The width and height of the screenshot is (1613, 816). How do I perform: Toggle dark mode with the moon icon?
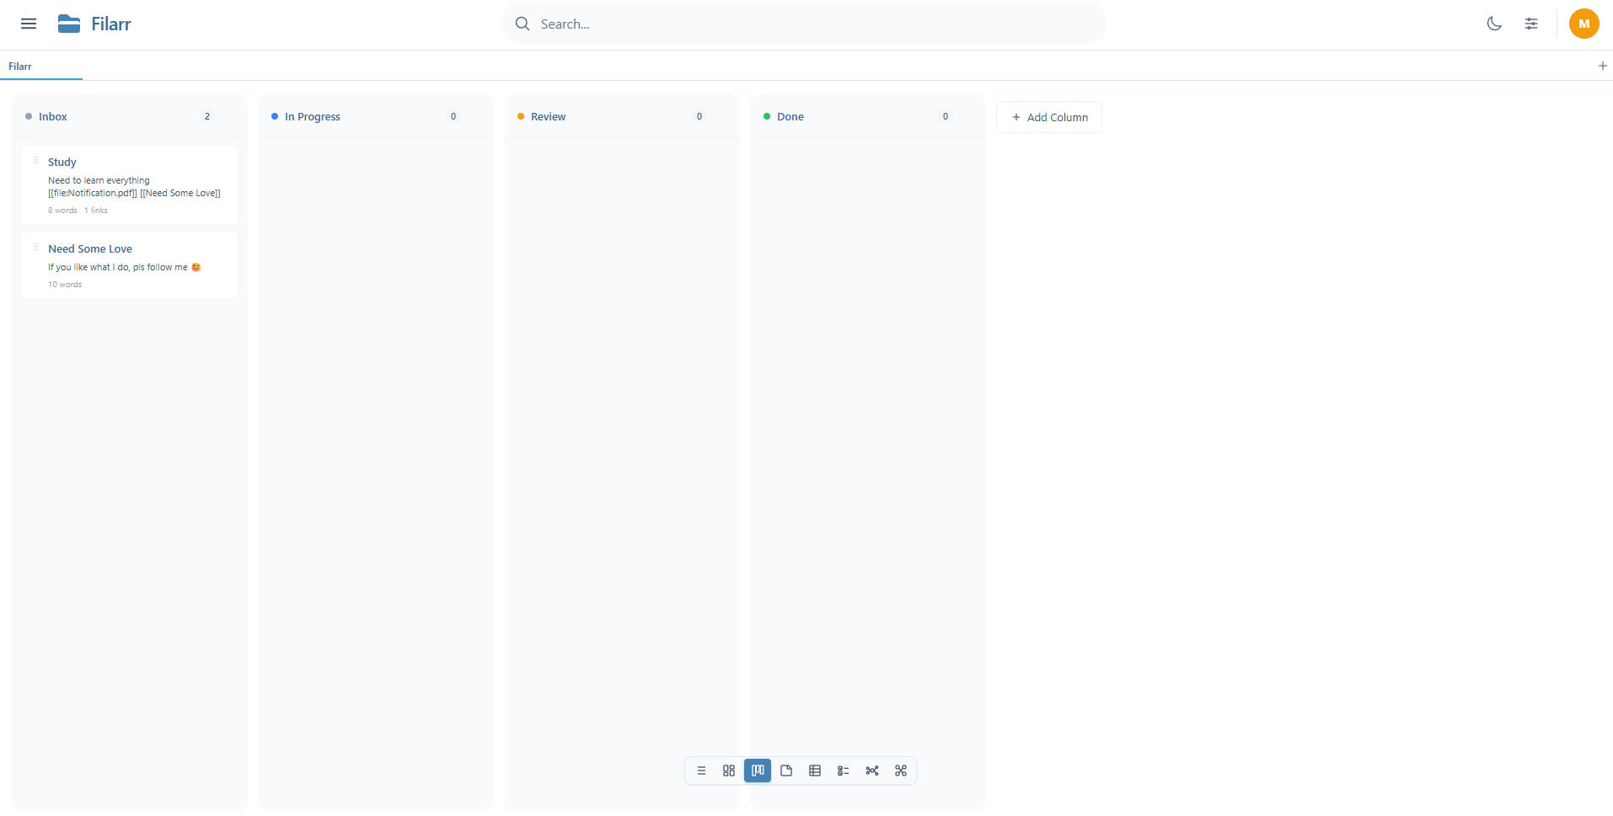click(1493, 24)
